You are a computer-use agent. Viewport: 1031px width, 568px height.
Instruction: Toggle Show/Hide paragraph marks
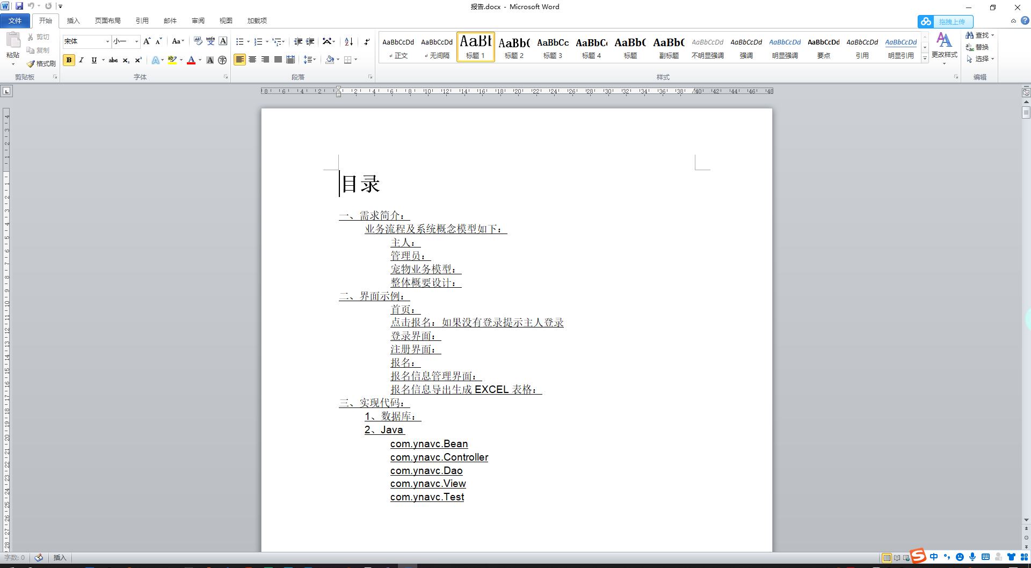(x=367, y=41)
